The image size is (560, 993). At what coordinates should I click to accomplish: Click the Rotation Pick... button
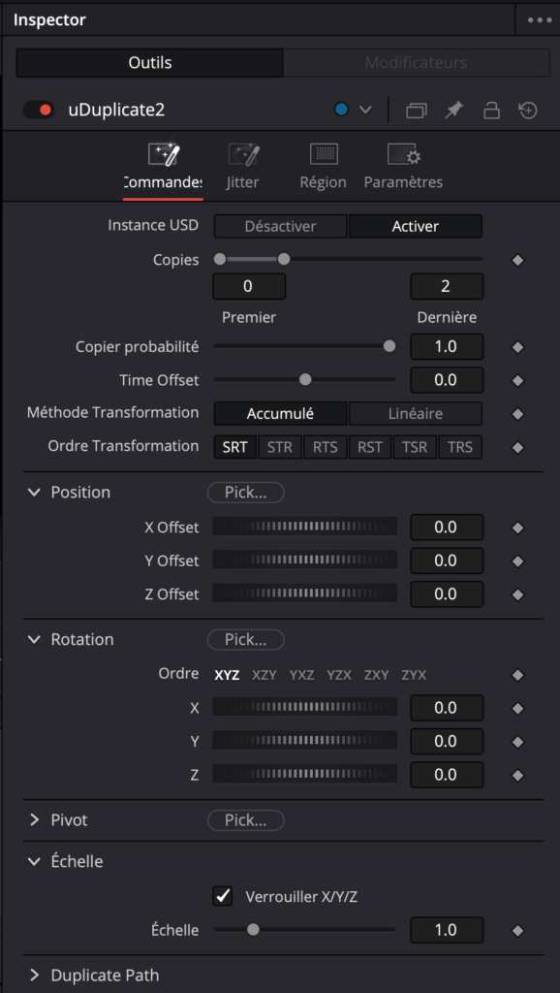pos(245,640)
